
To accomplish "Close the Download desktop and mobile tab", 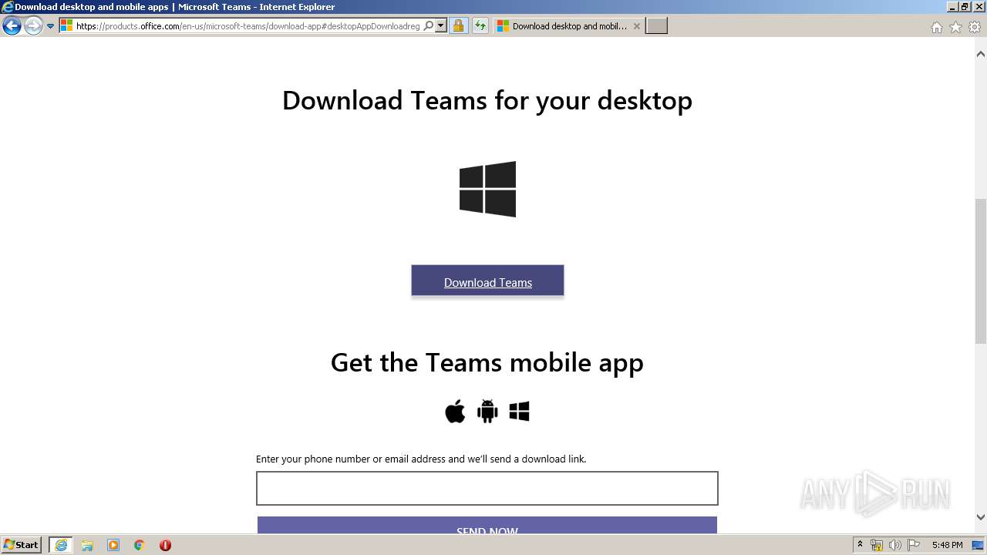I will tap(636, 26).
